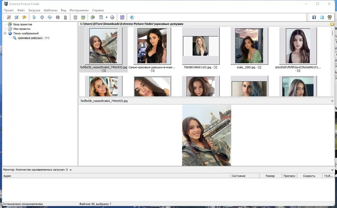Open the help question mark icon
This screenshot has height=208, width=337.
132,17
